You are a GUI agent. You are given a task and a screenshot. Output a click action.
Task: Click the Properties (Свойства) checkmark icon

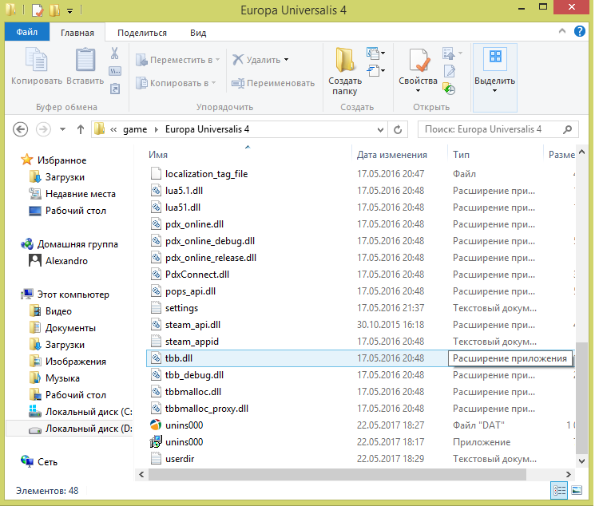[x=419, y=60]
